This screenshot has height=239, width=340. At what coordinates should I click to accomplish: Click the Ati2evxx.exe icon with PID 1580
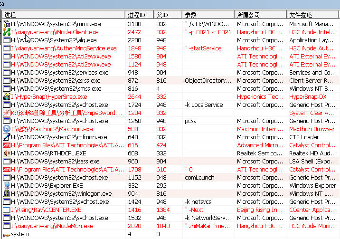[7, 57]
